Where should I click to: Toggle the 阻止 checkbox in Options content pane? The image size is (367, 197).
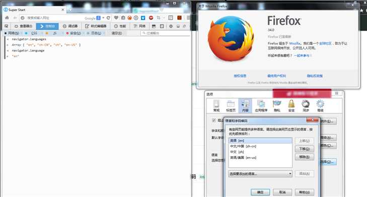click(x=213, y=120)
